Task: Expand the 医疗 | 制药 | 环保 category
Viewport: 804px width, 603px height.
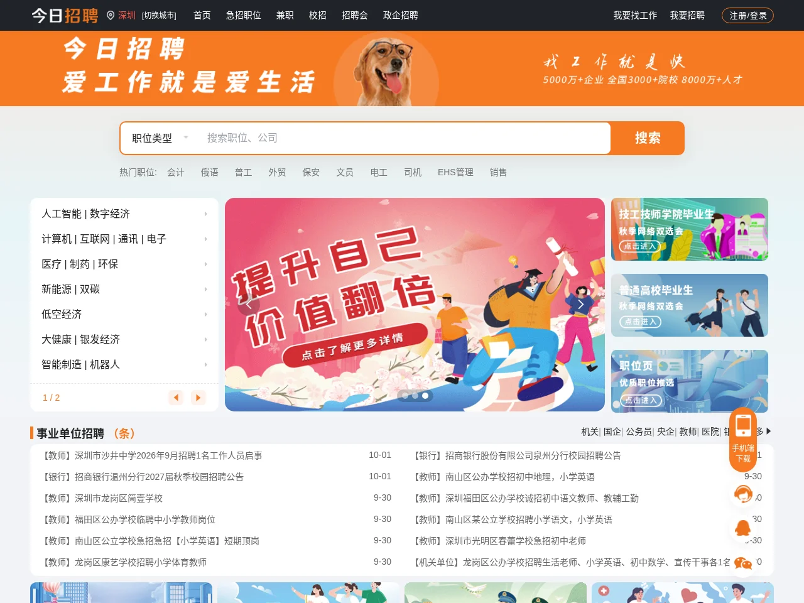Action: pos(124,264)
